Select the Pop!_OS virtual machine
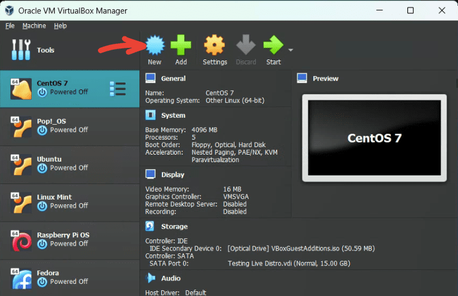This screenshot has height=296, width=458. (70, 127)
